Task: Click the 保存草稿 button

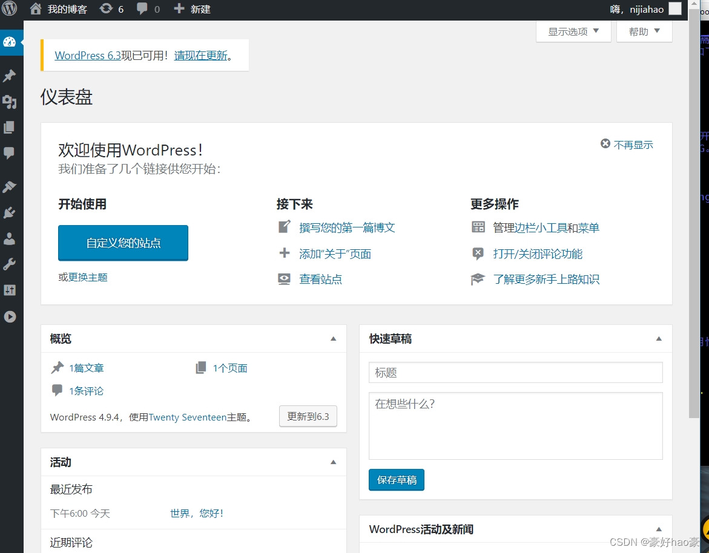Action: (397, 480)
